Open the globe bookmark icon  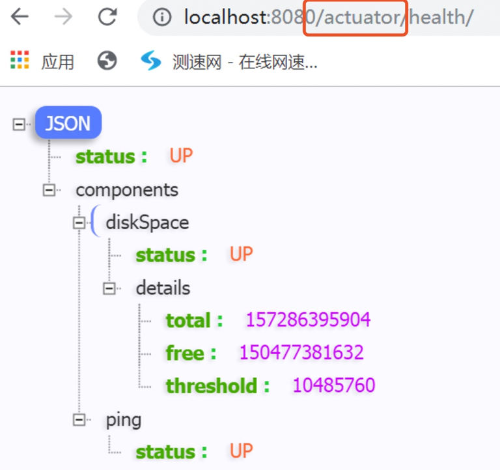(107, 61)
